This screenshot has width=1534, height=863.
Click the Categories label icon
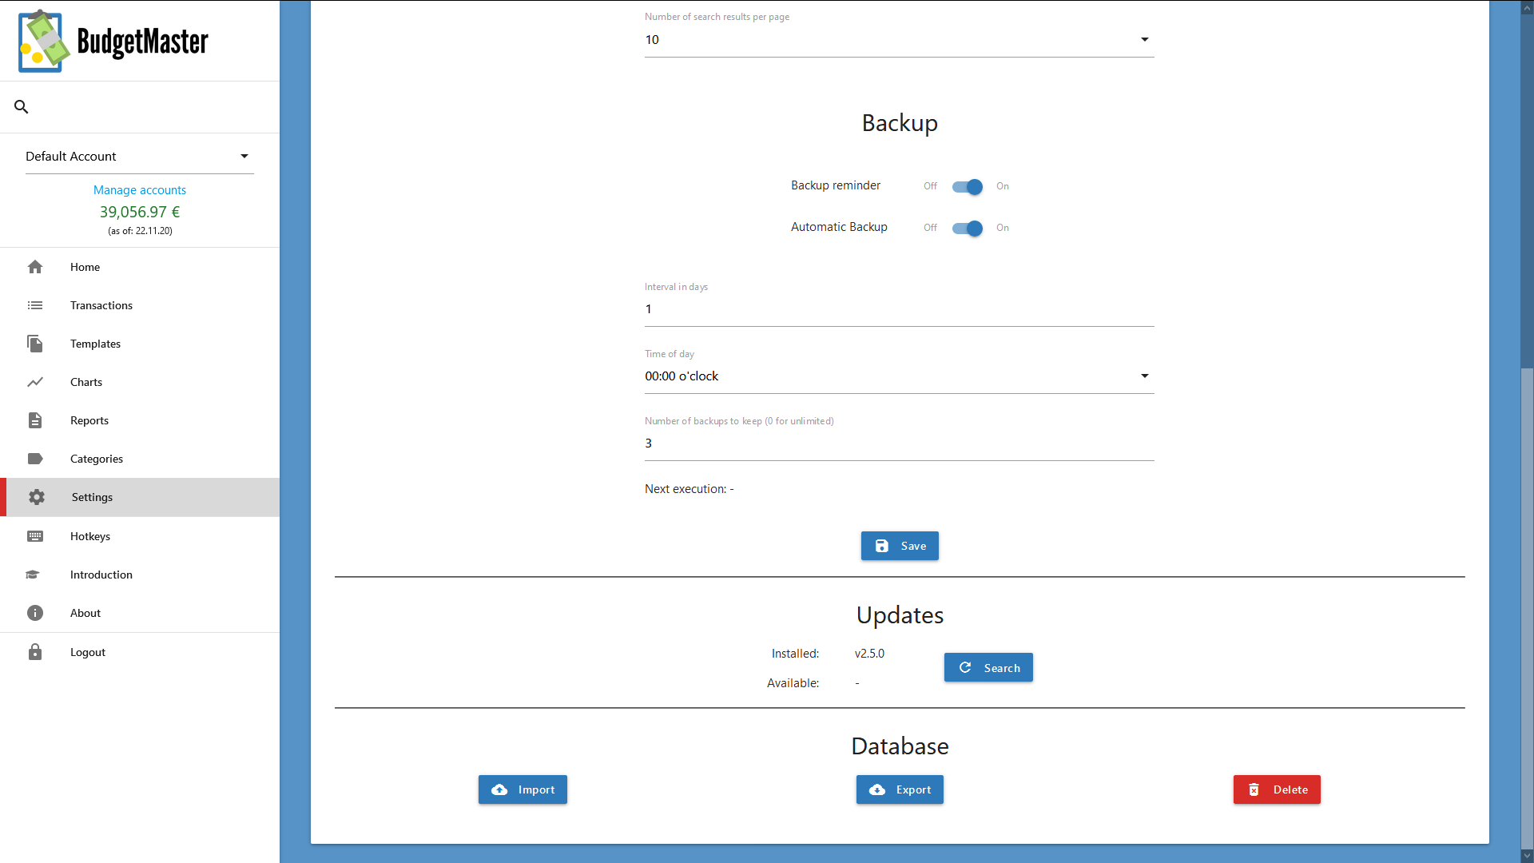pyautogui.click(x=35, y=459)
